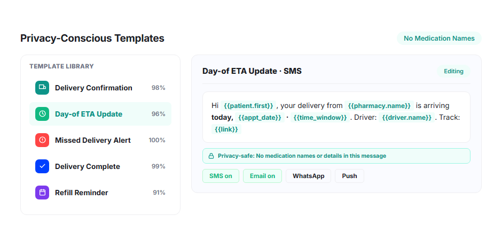Click the Refill Reminder calendar icon
Viewport: 502px width, 246px height.
point(42,193)
